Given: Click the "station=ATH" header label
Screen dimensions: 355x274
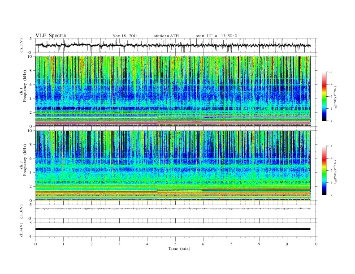Looking at the screenshot, I should [x=166, y=36].
